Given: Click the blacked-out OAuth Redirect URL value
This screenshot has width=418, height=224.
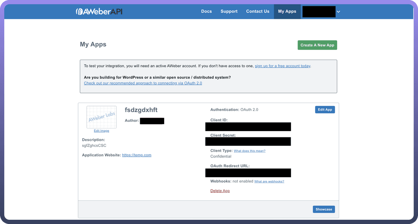Looking at the screenshot, I should (248, 173).
